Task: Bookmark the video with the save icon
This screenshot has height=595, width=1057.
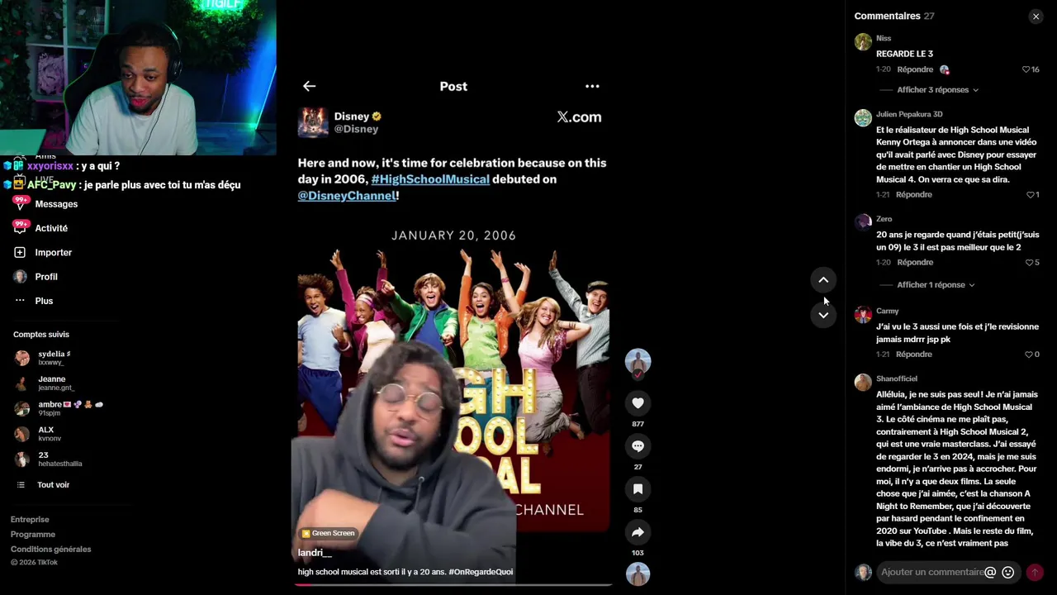Action: click(638, 489)
